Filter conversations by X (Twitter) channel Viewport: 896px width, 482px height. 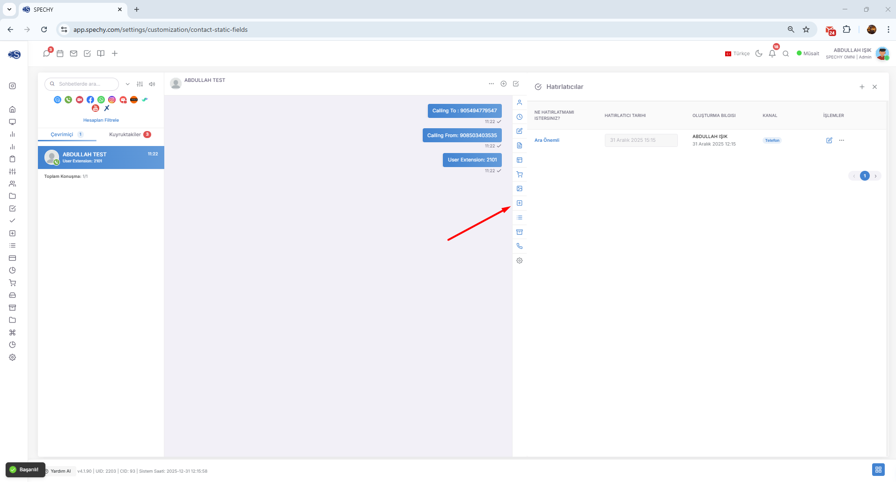(107, 108)
